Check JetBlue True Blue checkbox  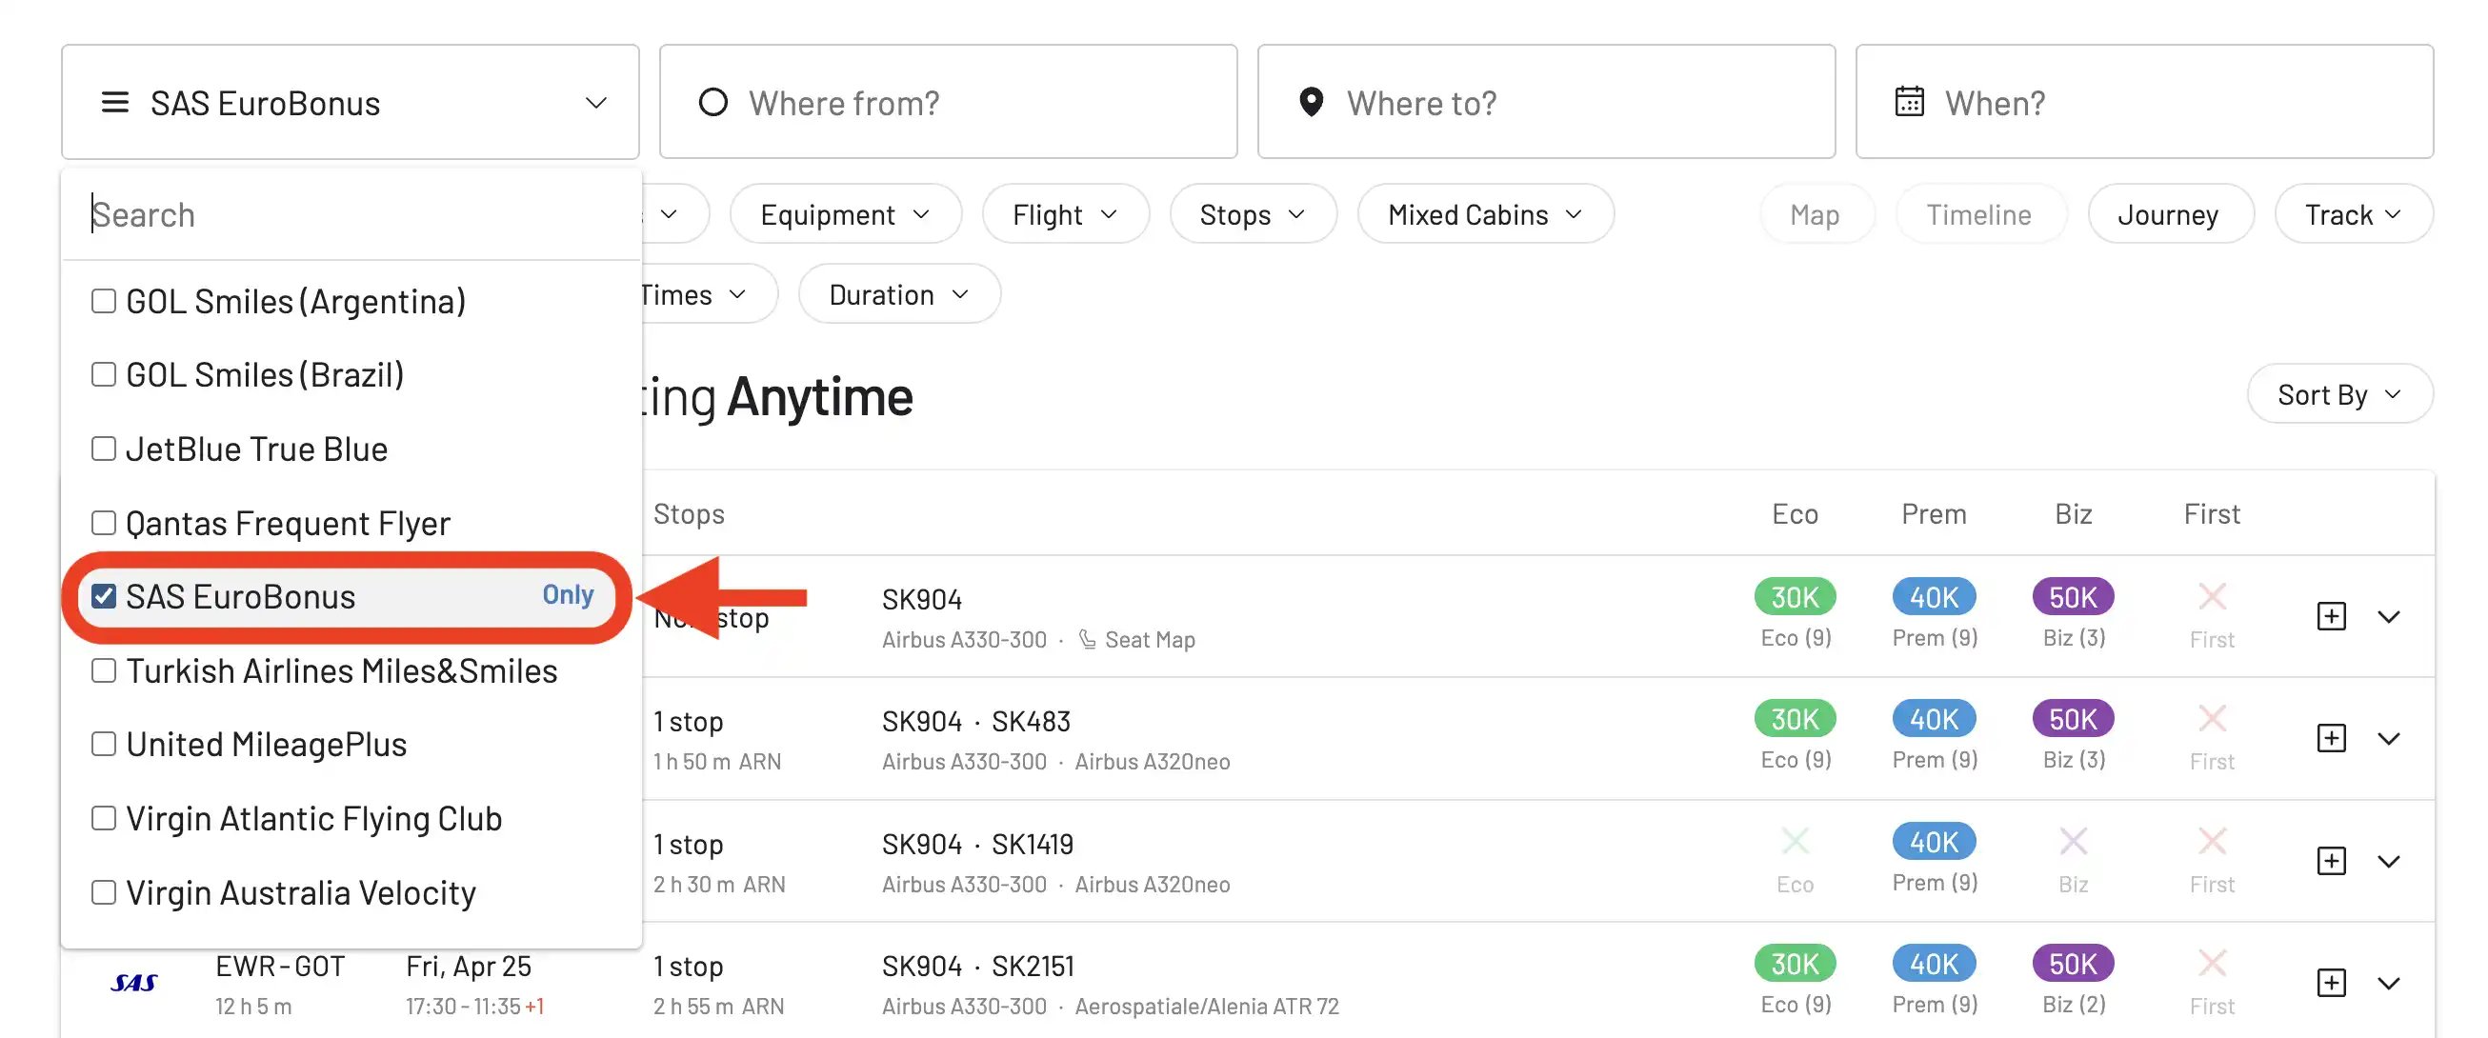pyautogui.click(x=103, y=449)
